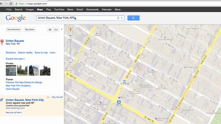The width and height of the screenshot is (221, 124).
Task: Open Union Square link under Places
Action: [x=12, y=89]
